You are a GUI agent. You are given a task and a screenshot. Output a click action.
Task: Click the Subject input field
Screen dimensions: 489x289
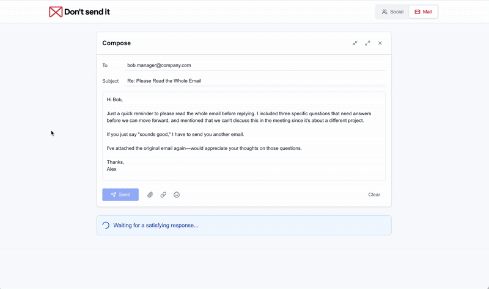click(255, 81)
